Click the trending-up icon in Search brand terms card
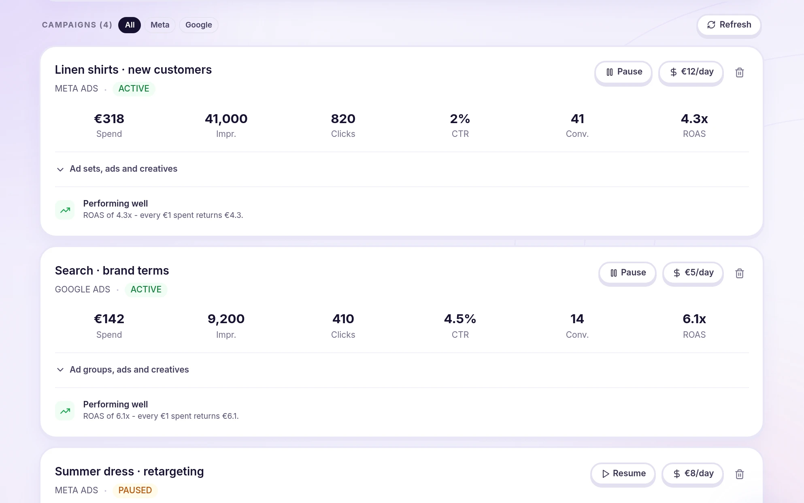The width and height of the screenshot is (804, 503). 65,411
